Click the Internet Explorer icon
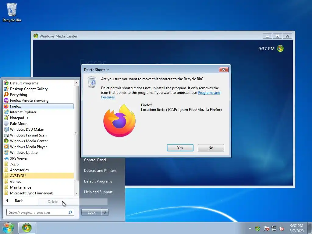Viewport: 312px width, 234px height. click(x=6, y=112)
